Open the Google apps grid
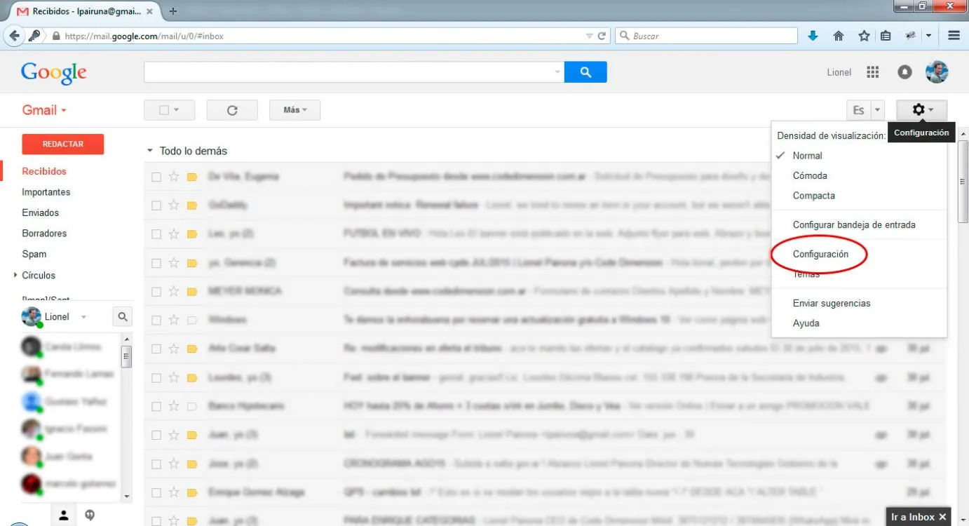The height and width of the screenshot is (526, 969). point(873,72)
